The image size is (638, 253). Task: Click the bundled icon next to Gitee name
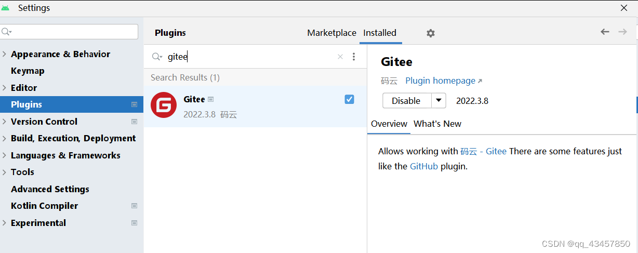click(x=210, y=99)
